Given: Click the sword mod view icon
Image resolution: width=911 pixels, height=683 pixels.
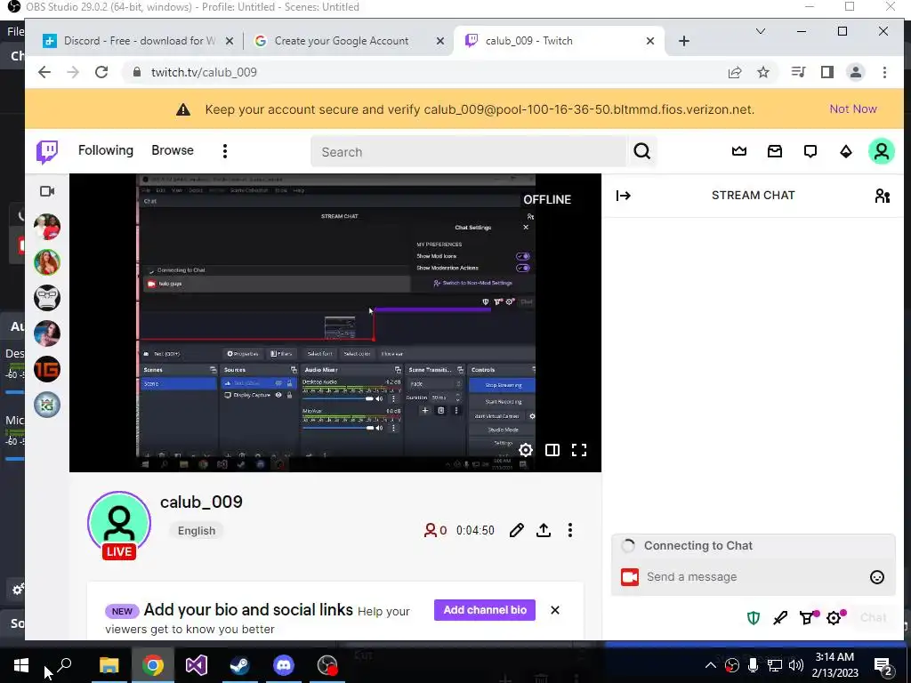Looking at the screenshot, I should point(780,618).
